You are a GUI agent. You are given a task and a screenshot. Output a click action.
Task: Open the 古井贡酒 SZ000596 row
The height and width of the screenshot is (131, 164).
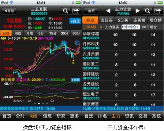click(x=123, y=56)
